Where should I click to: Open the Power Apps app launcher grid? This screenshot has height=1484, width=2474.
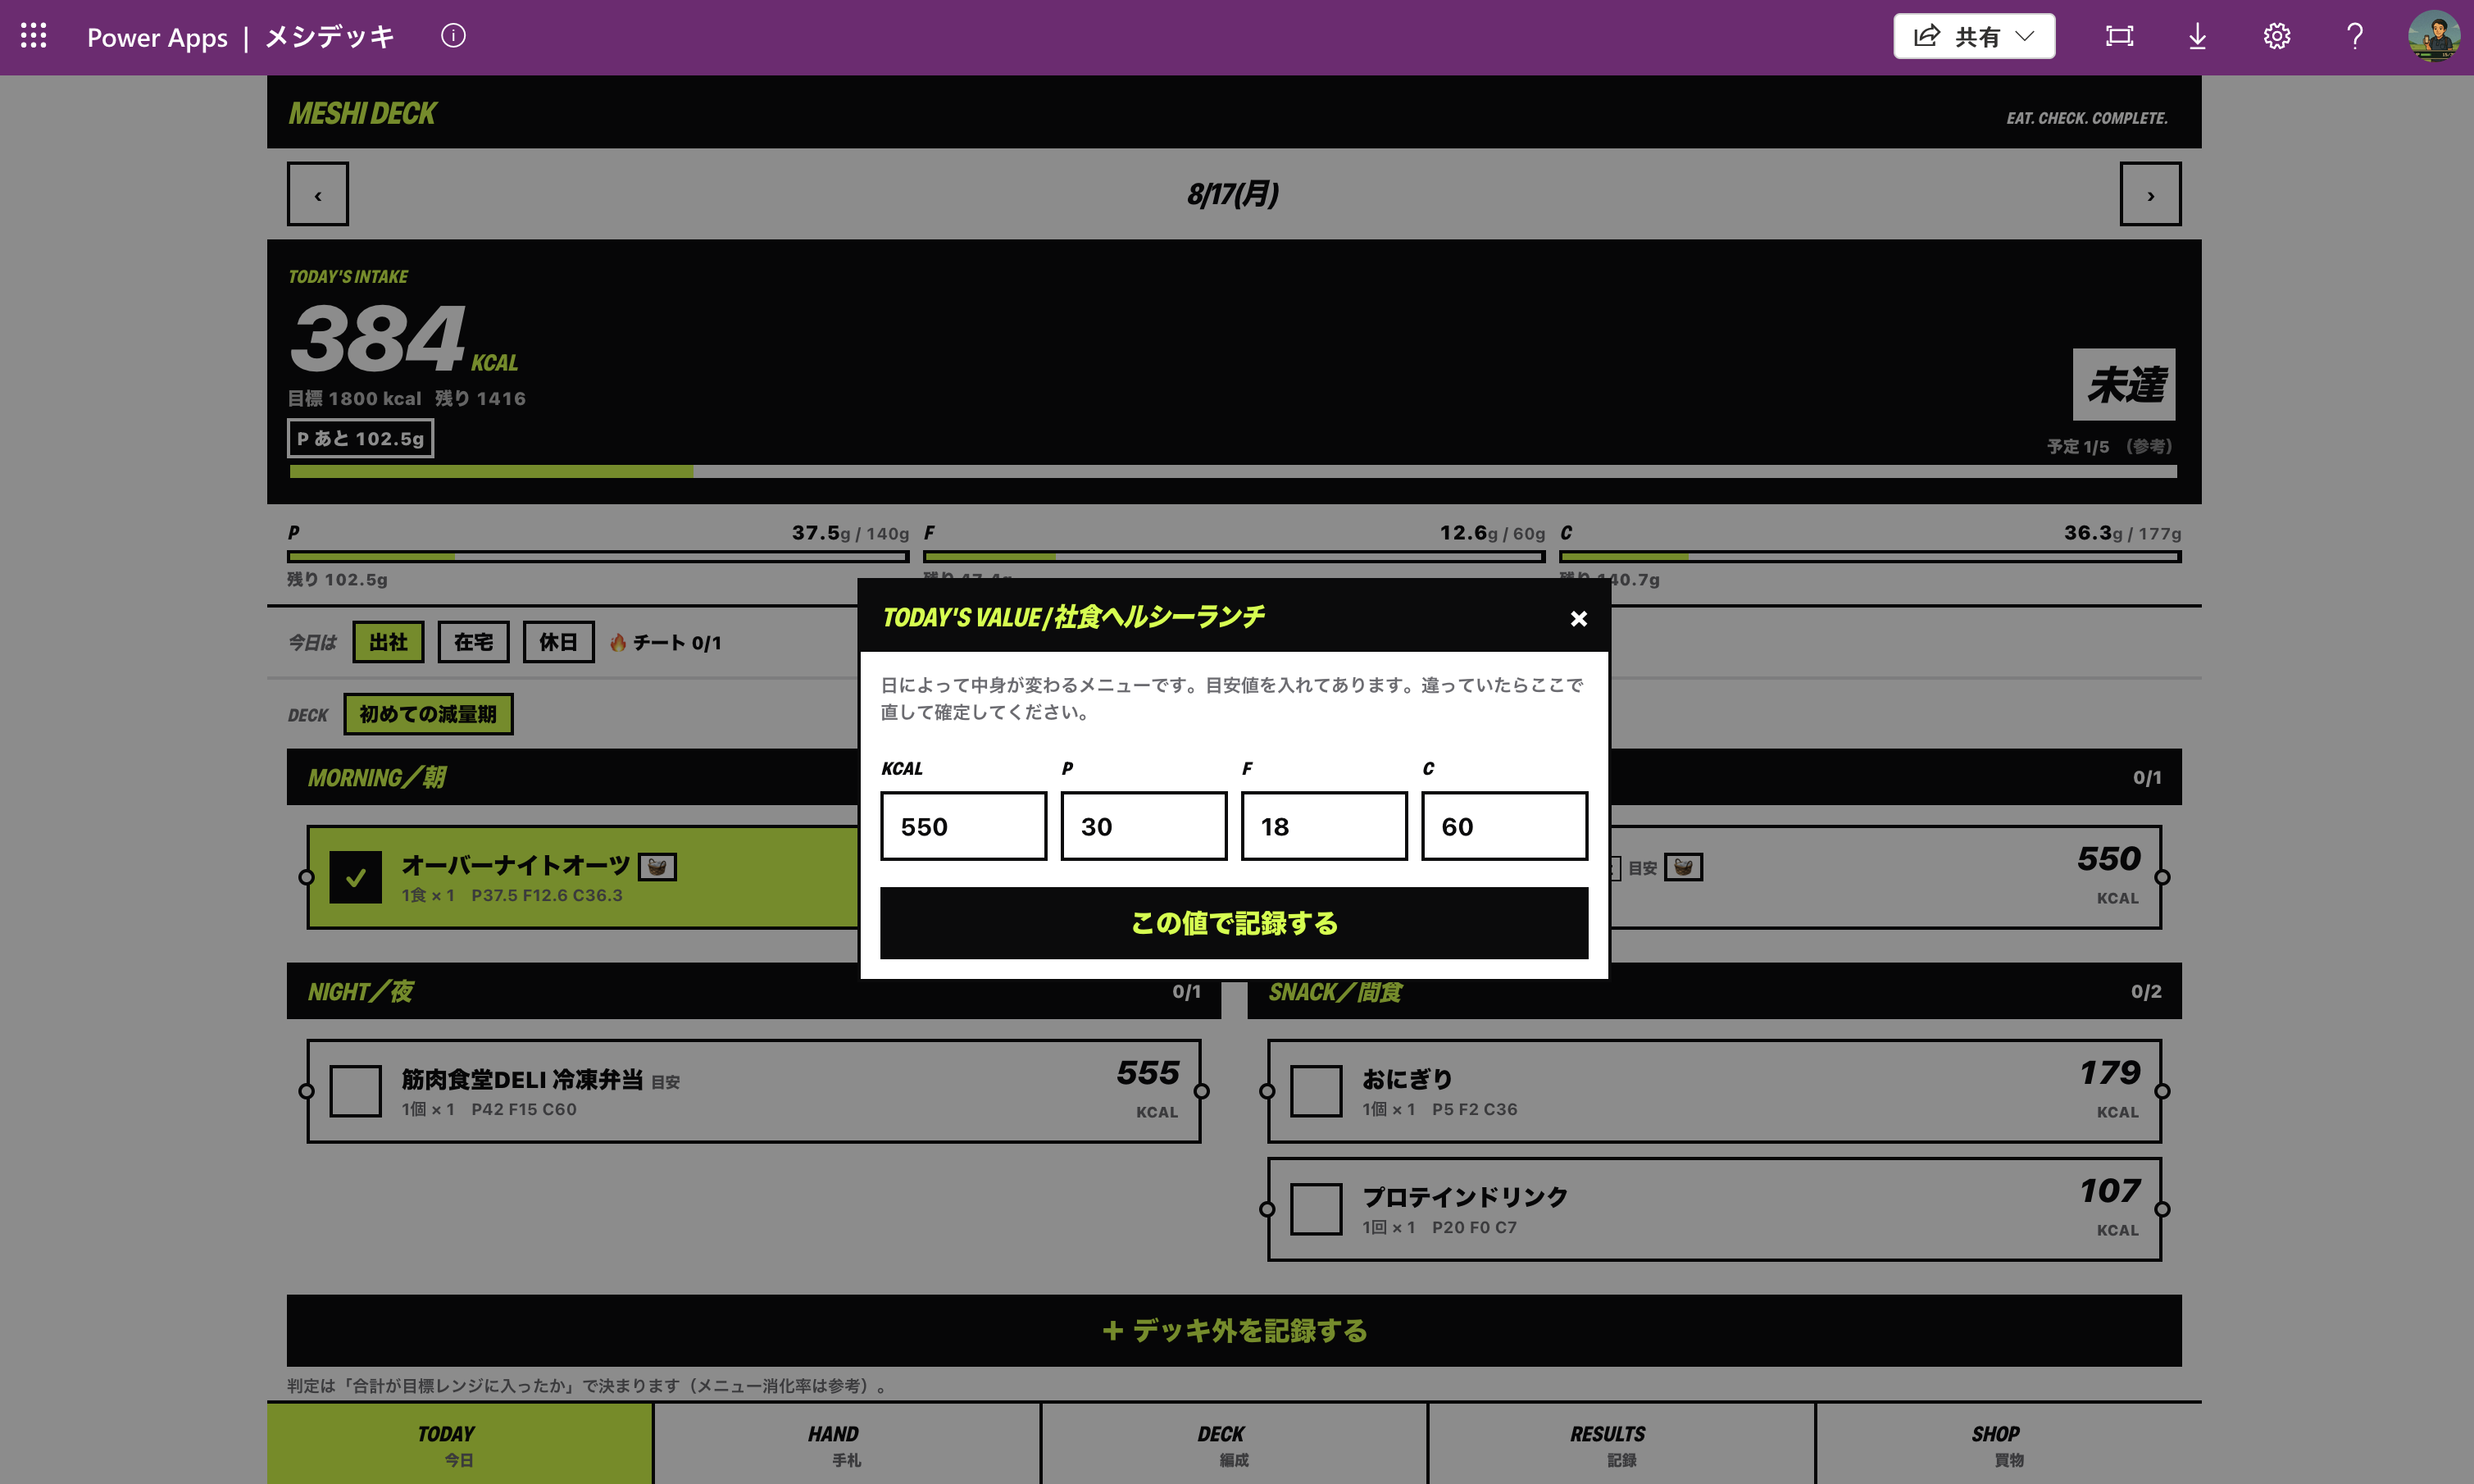pos(33,36)
